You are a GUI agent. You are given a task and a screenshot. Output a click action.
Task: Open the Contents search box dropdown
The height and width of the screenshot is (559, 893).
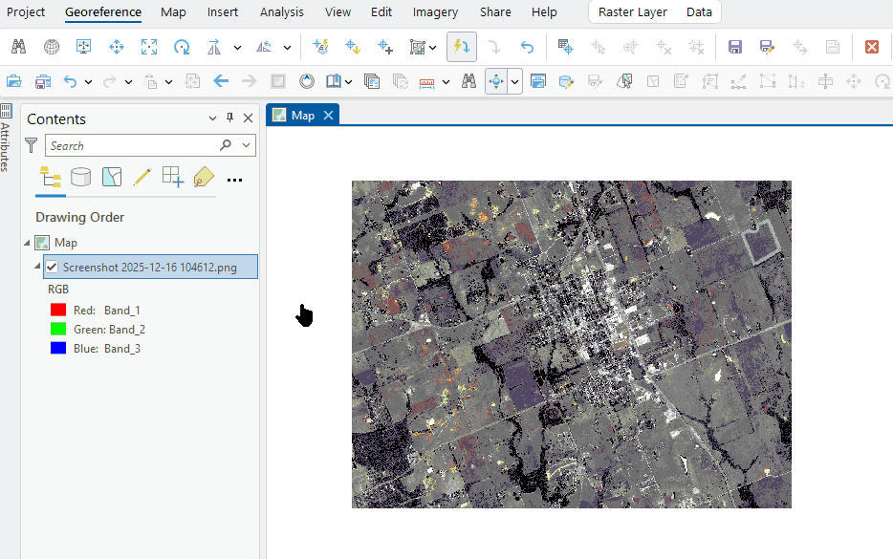tap(247, 146)
